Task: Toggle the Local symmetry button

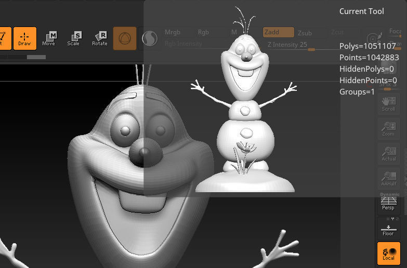Action: (389, 253)
